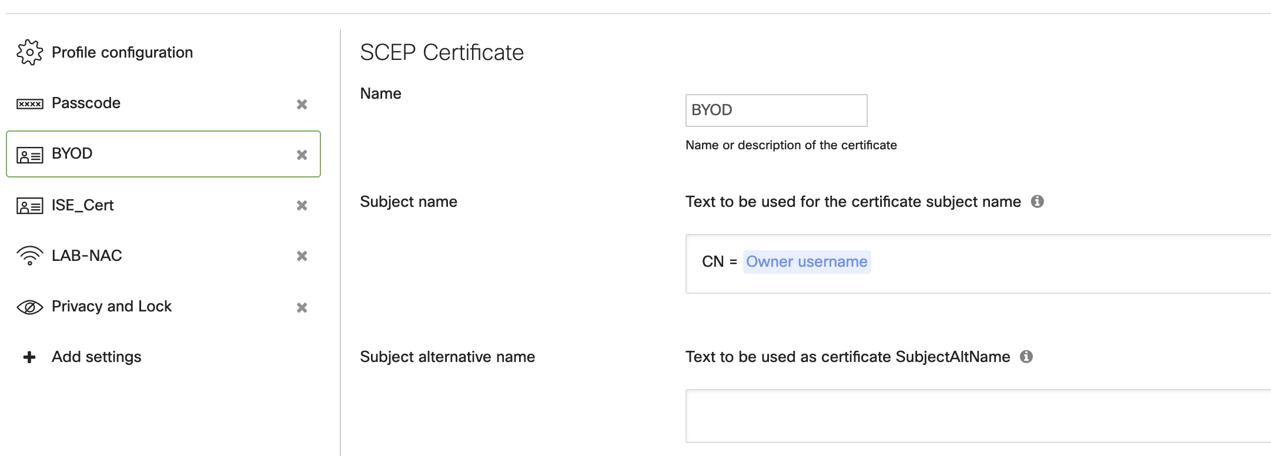This screenshot has height=456, width=1271.
Task: Remove the LAB-NAC Wi-Fi setting
Action: pyautogui.click(x=302, y=256)
